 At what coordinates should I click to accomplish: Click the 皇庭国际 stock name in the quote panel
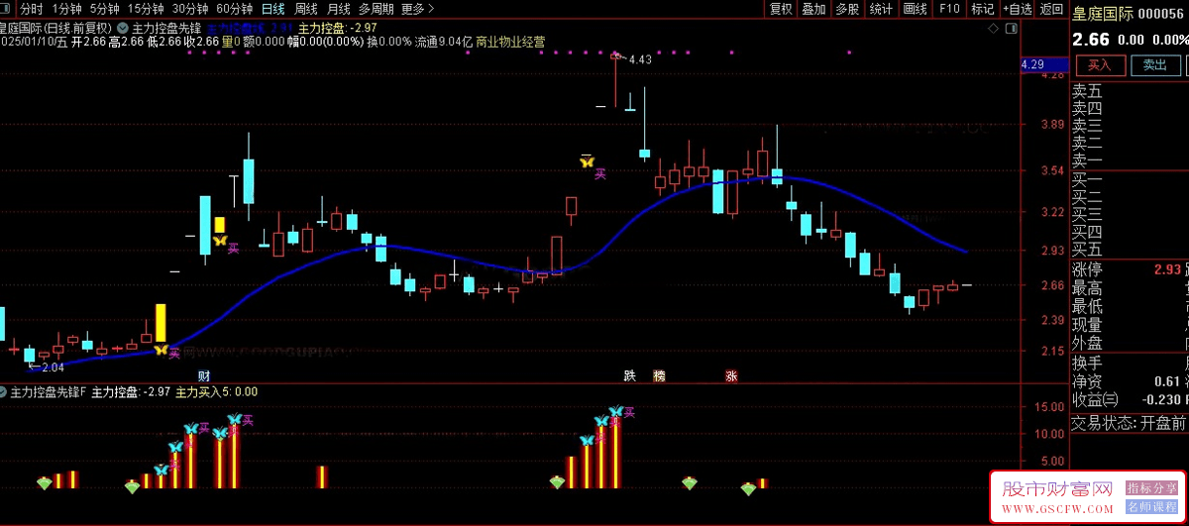pos(1101,13)
